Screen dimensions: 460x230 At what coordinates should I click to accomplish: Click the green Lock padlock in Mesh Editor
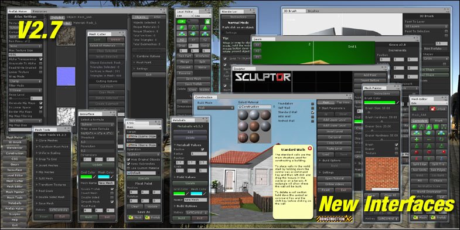click(414, 109)
